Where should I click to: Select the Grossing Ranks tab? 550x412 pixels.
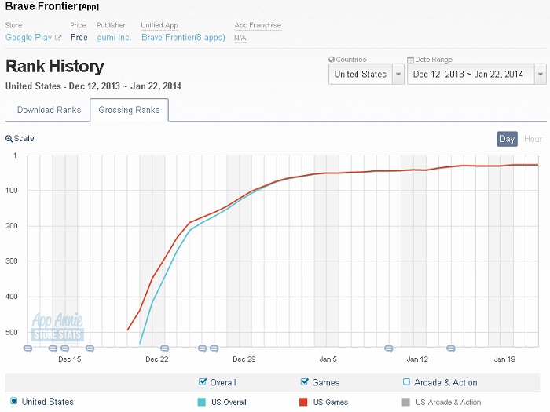(129, 110)
